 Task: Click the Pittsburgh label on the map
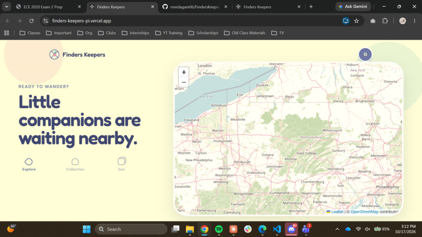click(242, 162)
